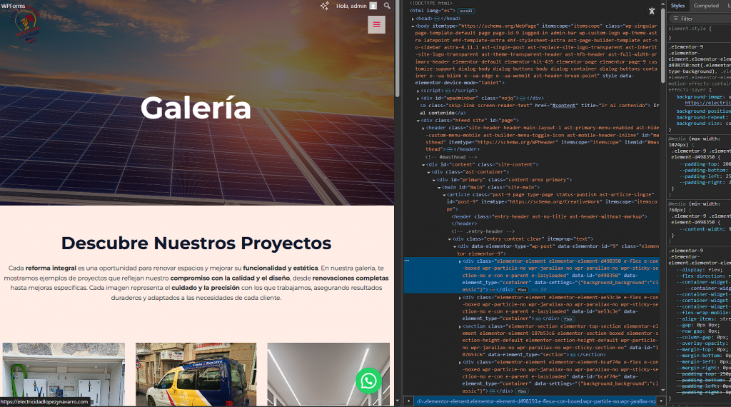Click the sparkle AI icon in the admin bar
The width and height of the screenshot is (731, 407).
(324, 6)
